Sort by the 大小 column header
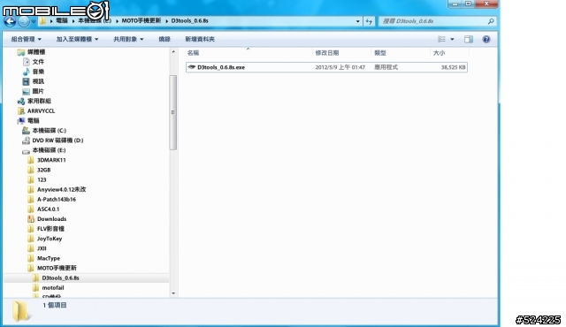Viewport: 566px width, 327px height. [439, 53]
